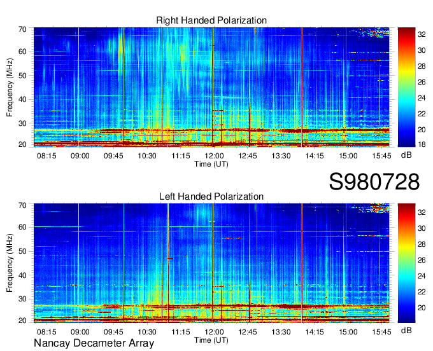Click the Right Handed Polarization color bar
This screenshot has width=433, height=351.
(406, 87)
